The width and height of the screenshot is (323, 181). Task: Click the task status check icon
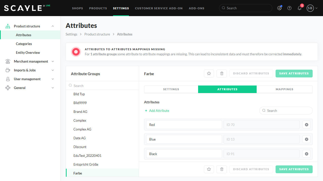coord(279,8)
